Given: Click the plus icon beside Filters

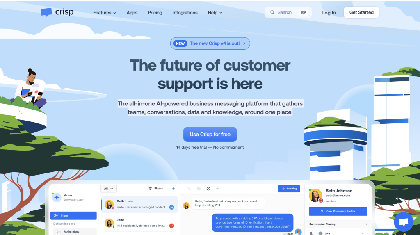Looking at the screenshot, I should point(173,189).
